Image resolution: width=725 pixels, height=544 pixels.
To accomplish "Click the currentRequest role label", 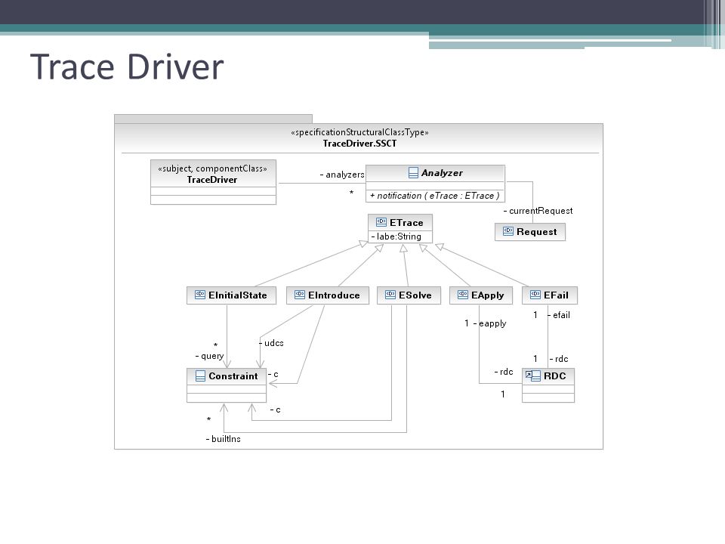I will click(x=538, y=211).
